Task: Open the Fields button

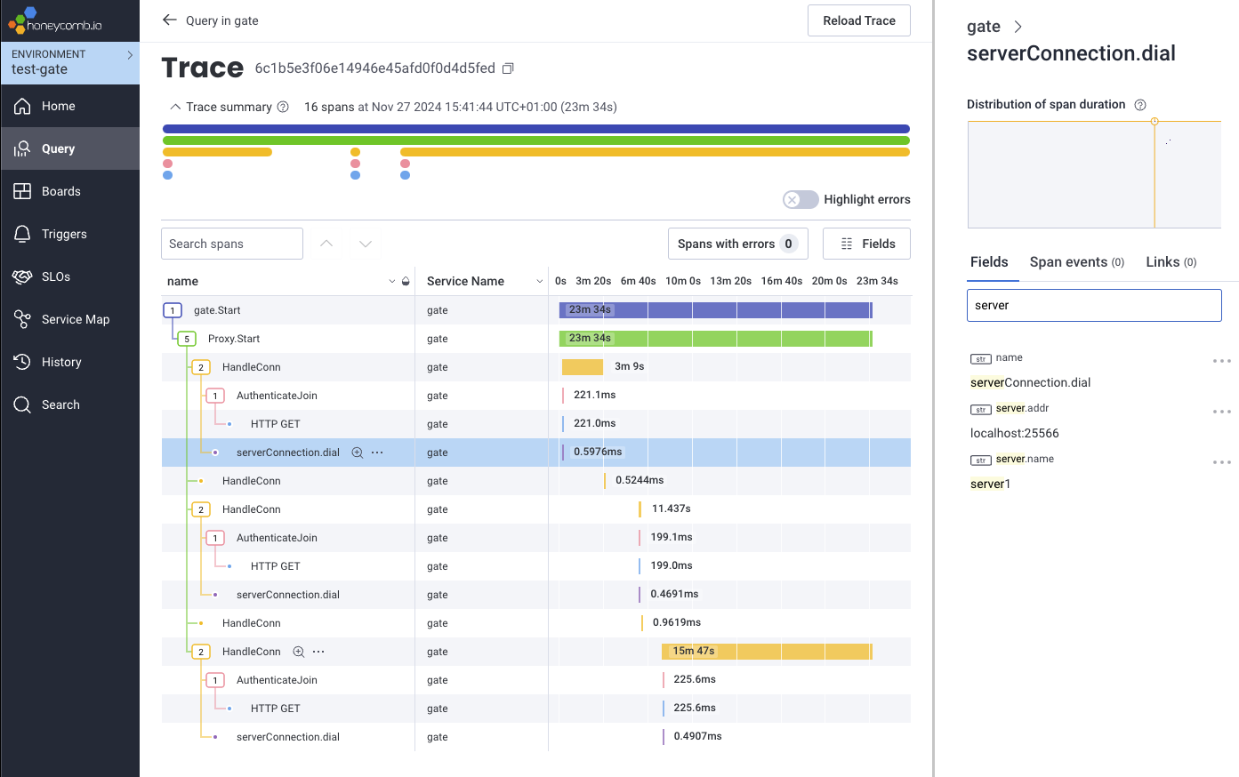Action: point(866,244)
